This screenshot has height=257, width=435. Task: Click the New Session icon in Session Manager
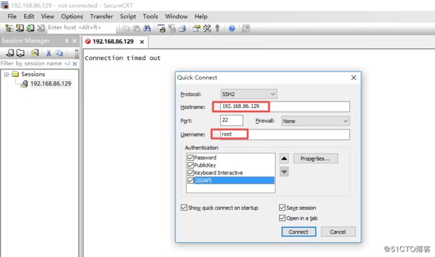(x=35, y=53)
